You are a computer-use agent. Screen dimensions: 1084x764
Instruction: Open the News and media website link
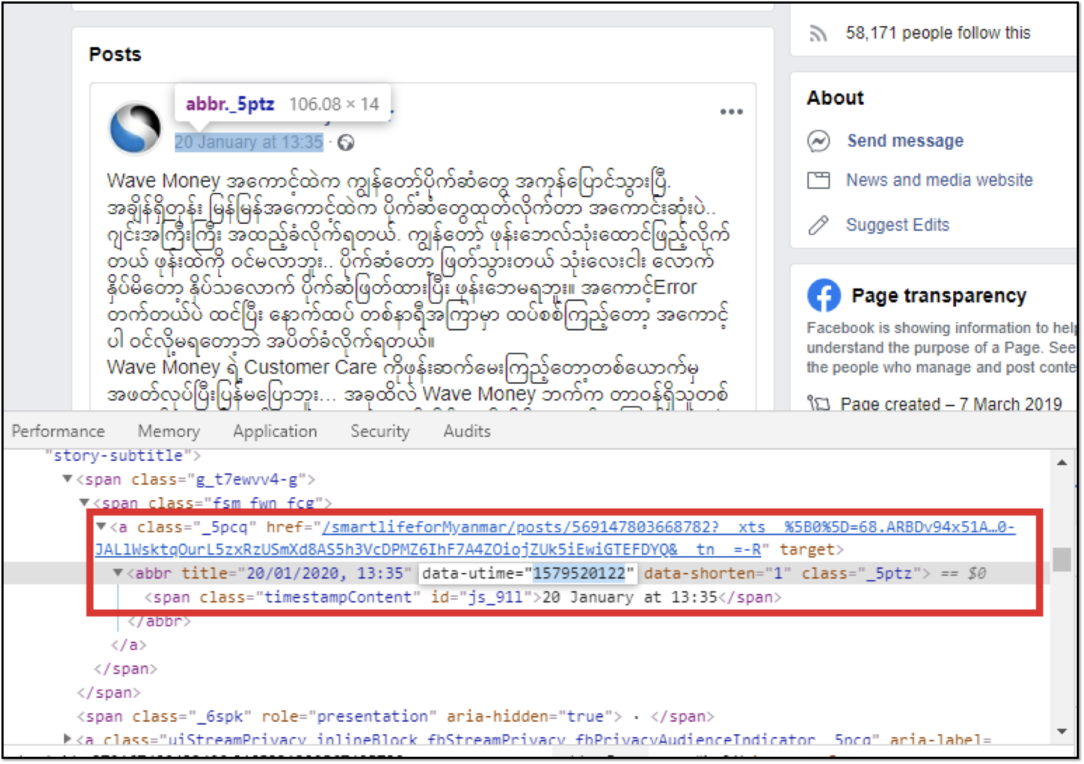coord(939,180)
